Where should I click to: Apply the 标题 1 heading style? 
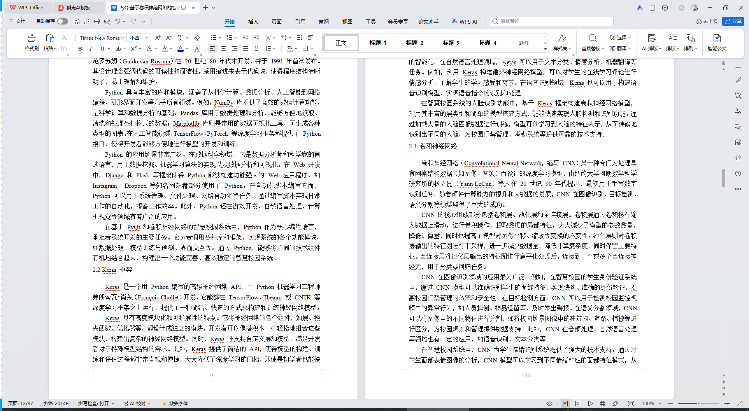[x=377, y=43]
